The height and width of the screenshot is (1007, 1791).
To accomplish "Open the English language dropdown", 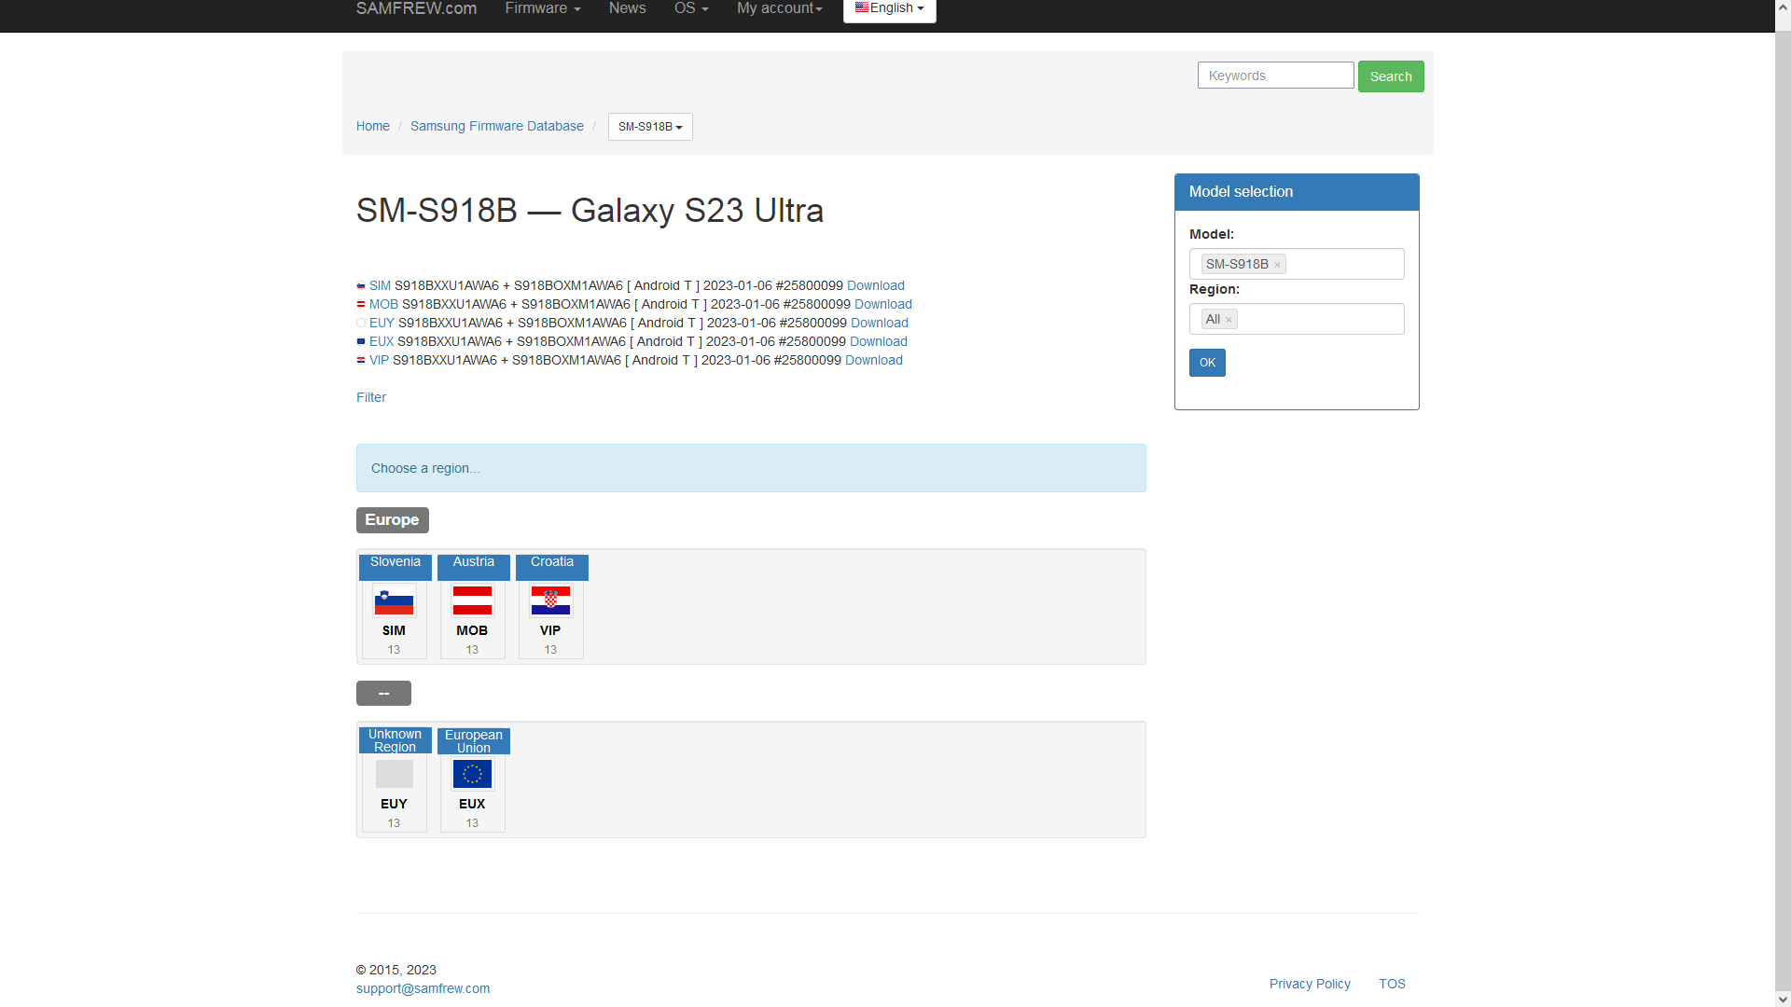I will [890, 8].
